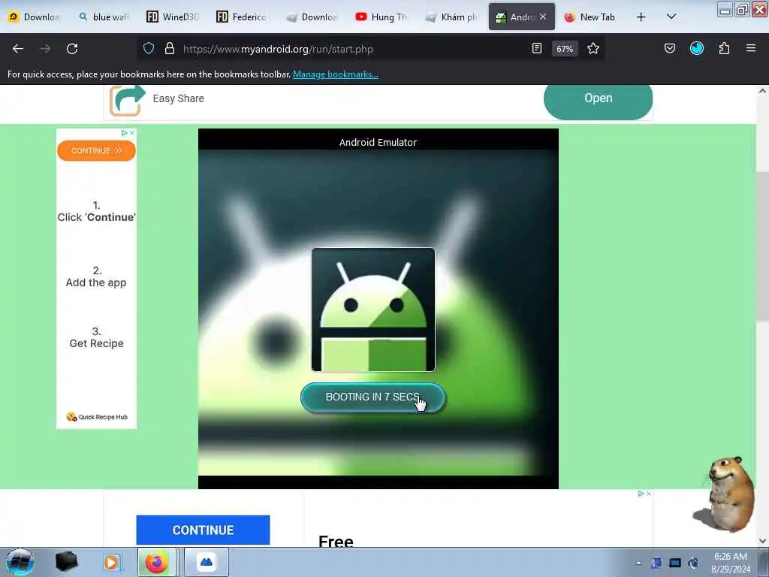Expand the list all tabs chevron
Screen dimensions: 769x577
point(671,17)
